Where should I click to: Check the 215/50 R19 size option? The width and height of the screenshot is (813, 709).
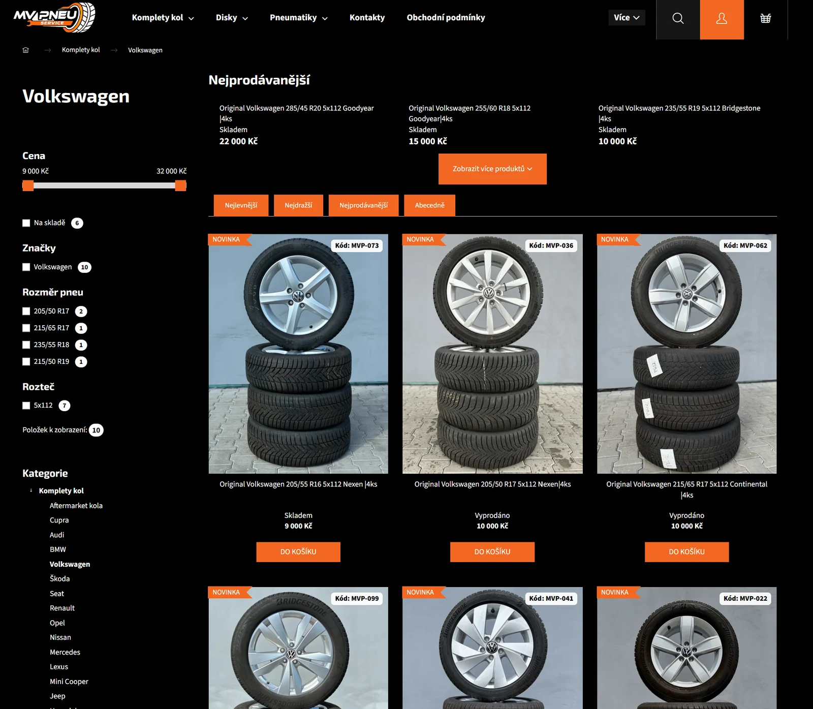[26, 362]
